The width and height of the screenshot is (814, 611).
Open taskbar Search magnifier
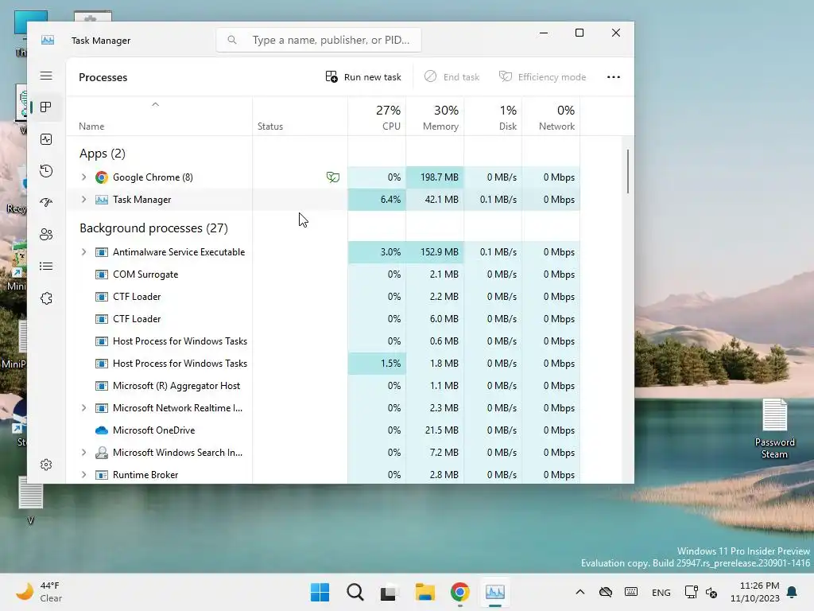pyautogui.click(x=355, y=592)
